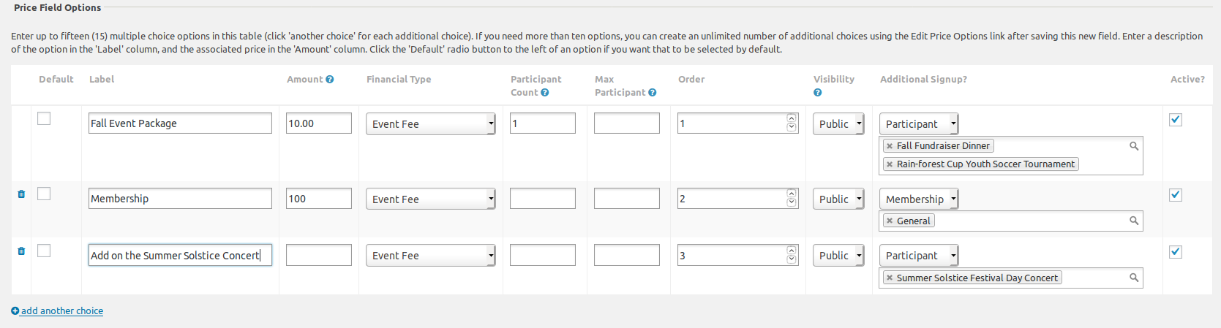
Task: Click the trash icon for the Membership row
Action: tap(21, 194)
